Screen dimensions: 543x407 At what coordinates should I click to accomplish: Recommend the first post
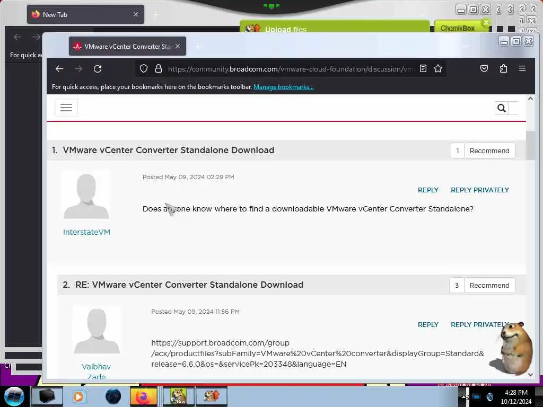[x=489, y=151]
